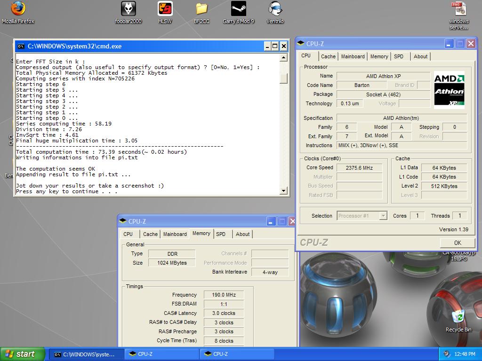Click the Instructions field MMX, 3DNow!, SSE
The image size is (482, 361).
(402, 146)
